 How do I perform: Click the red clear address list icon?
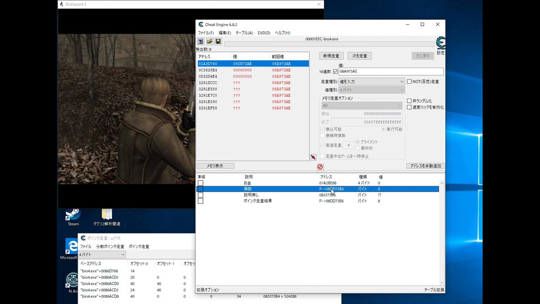320,167
